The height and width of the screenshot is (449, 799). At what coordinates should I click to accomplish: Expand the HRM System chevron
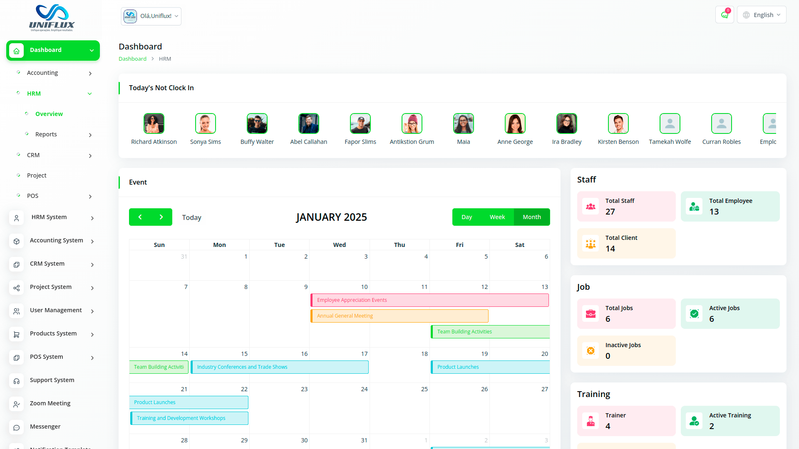pyautogui.click(x=92, y=218)
